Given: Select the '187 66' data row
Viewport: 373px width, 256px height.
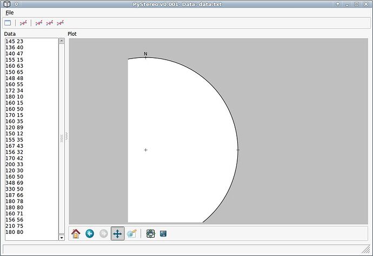Looking at the screenshot, I should click(x=32, y=195).
